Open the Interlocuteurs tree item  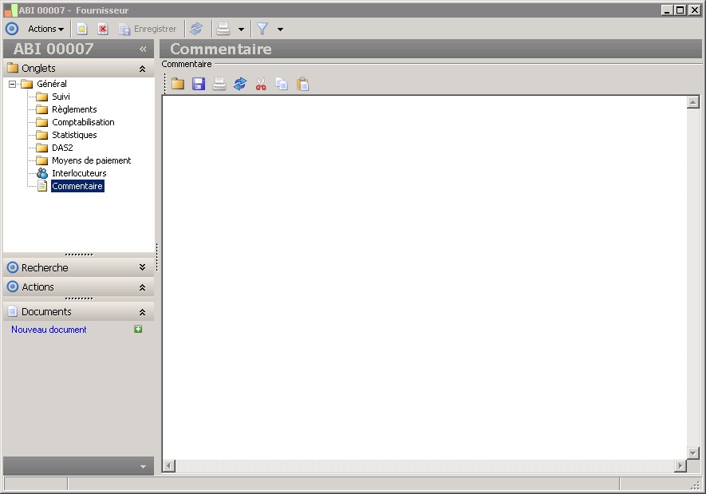click(x=79, y=173)
